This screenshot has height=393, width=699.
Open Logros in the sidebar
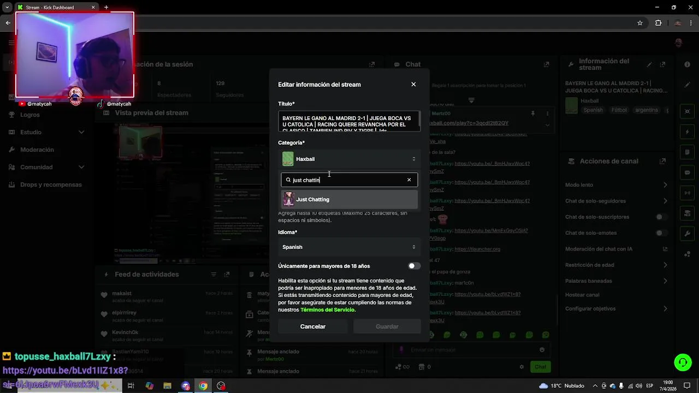(30, 115)
